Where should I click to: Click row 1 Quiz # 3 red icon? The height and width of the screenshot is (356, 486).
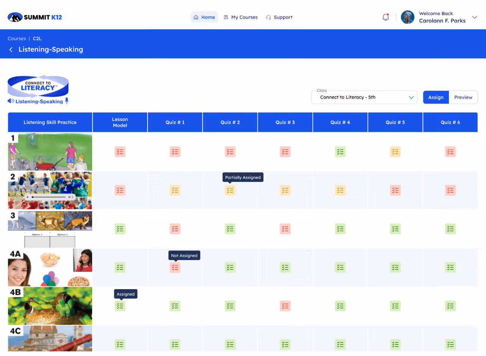(x=285, y=152)
